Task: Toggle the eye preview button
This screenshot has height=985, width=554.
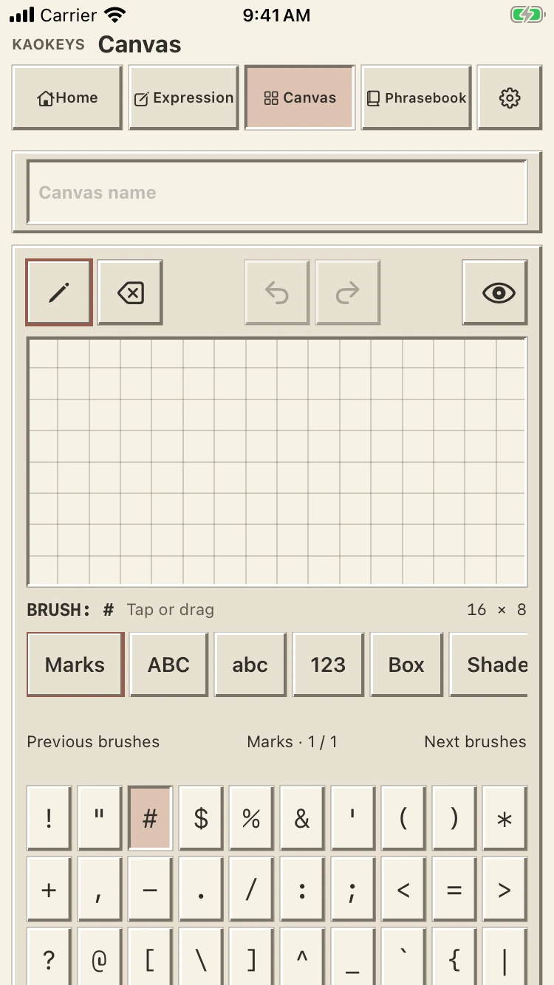Action: [495, 292]
